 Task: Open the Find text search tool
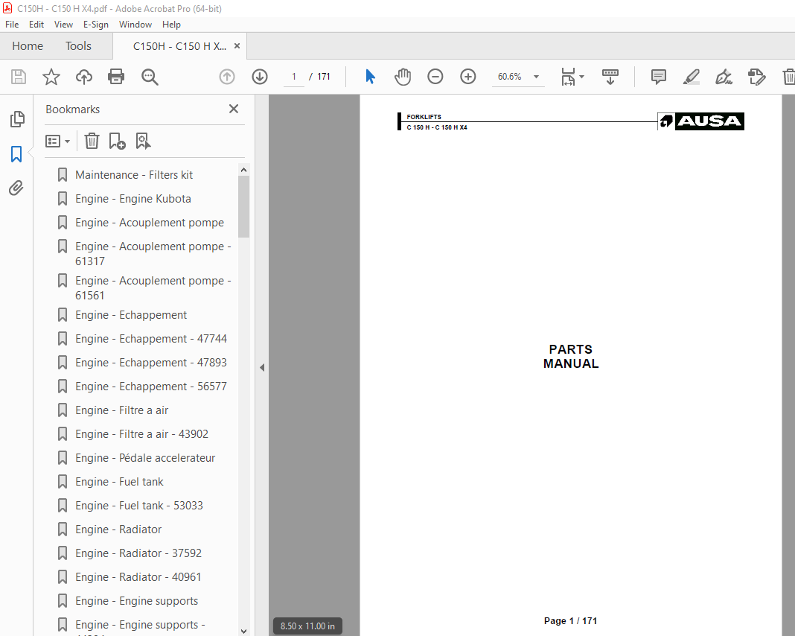150,77
